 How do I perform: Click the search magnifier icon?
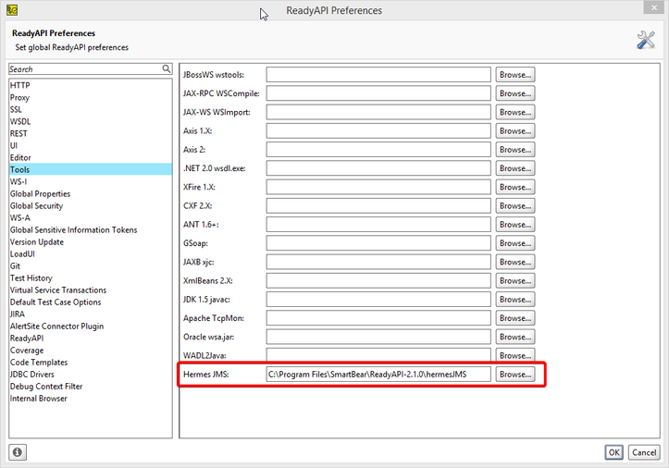coord(167,68)
